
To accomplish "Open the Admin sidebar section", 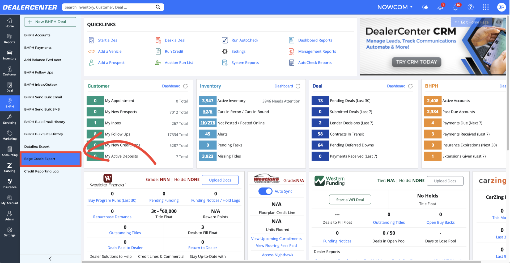I will click(x=10, y=216).
